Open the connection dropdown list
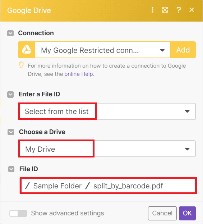 102,50
